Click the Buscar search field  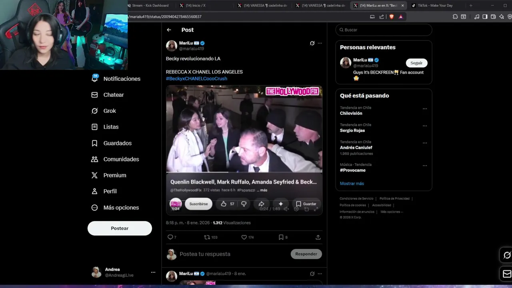point(384,30)
